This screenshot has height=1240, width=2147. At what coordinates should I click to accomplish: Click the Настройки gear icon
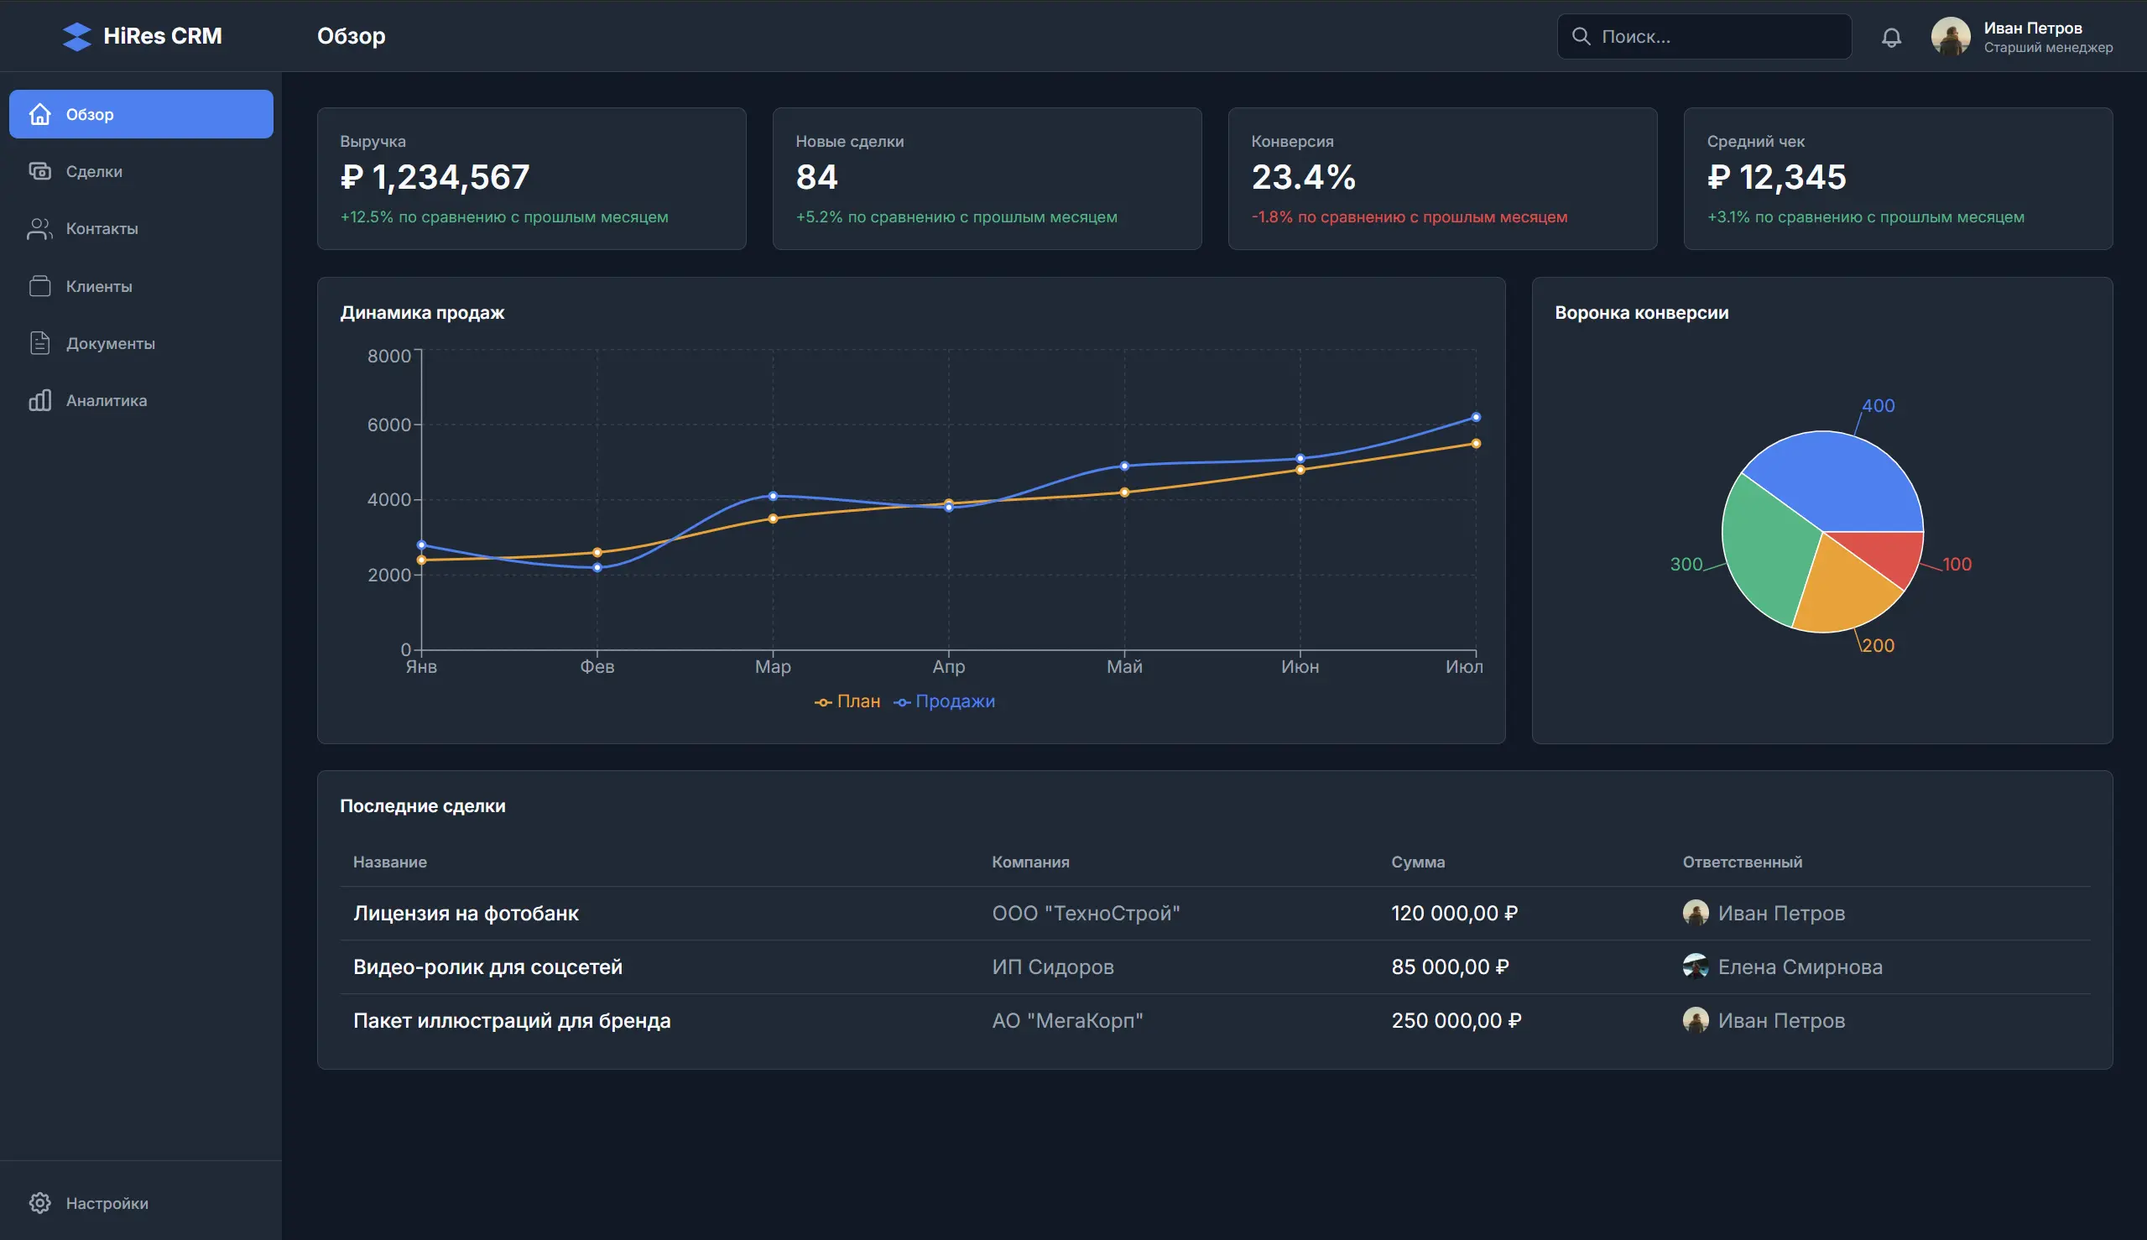41,1201
